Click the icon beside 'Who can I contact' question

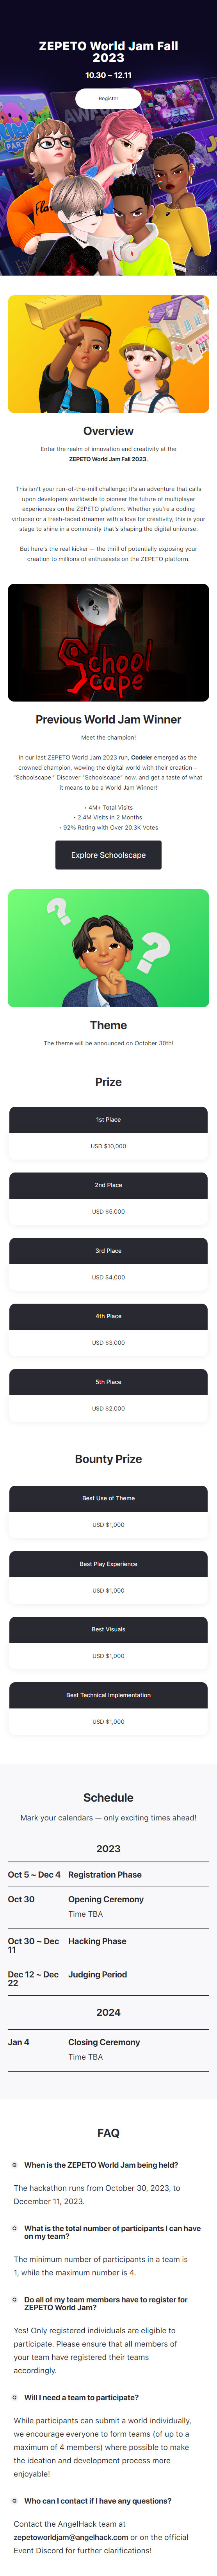point(14,2500)
